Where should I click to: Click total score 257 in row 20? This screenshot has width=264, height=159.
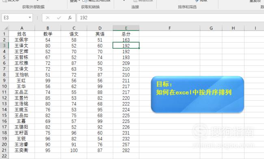point(126,144)
